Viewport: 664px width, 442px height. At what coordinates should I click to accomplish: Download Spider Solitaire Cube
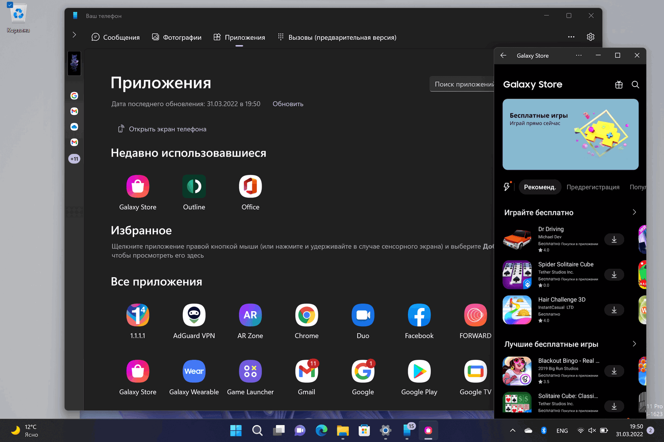click(614, 275)
